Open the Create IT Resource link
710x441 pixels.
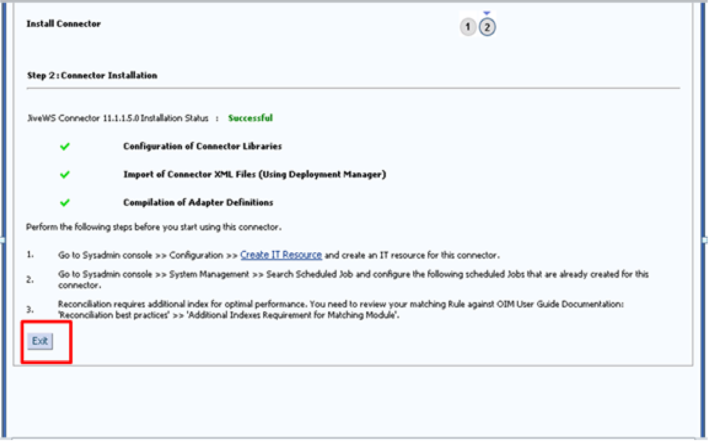pyautogui.click(x=281, y=255)
